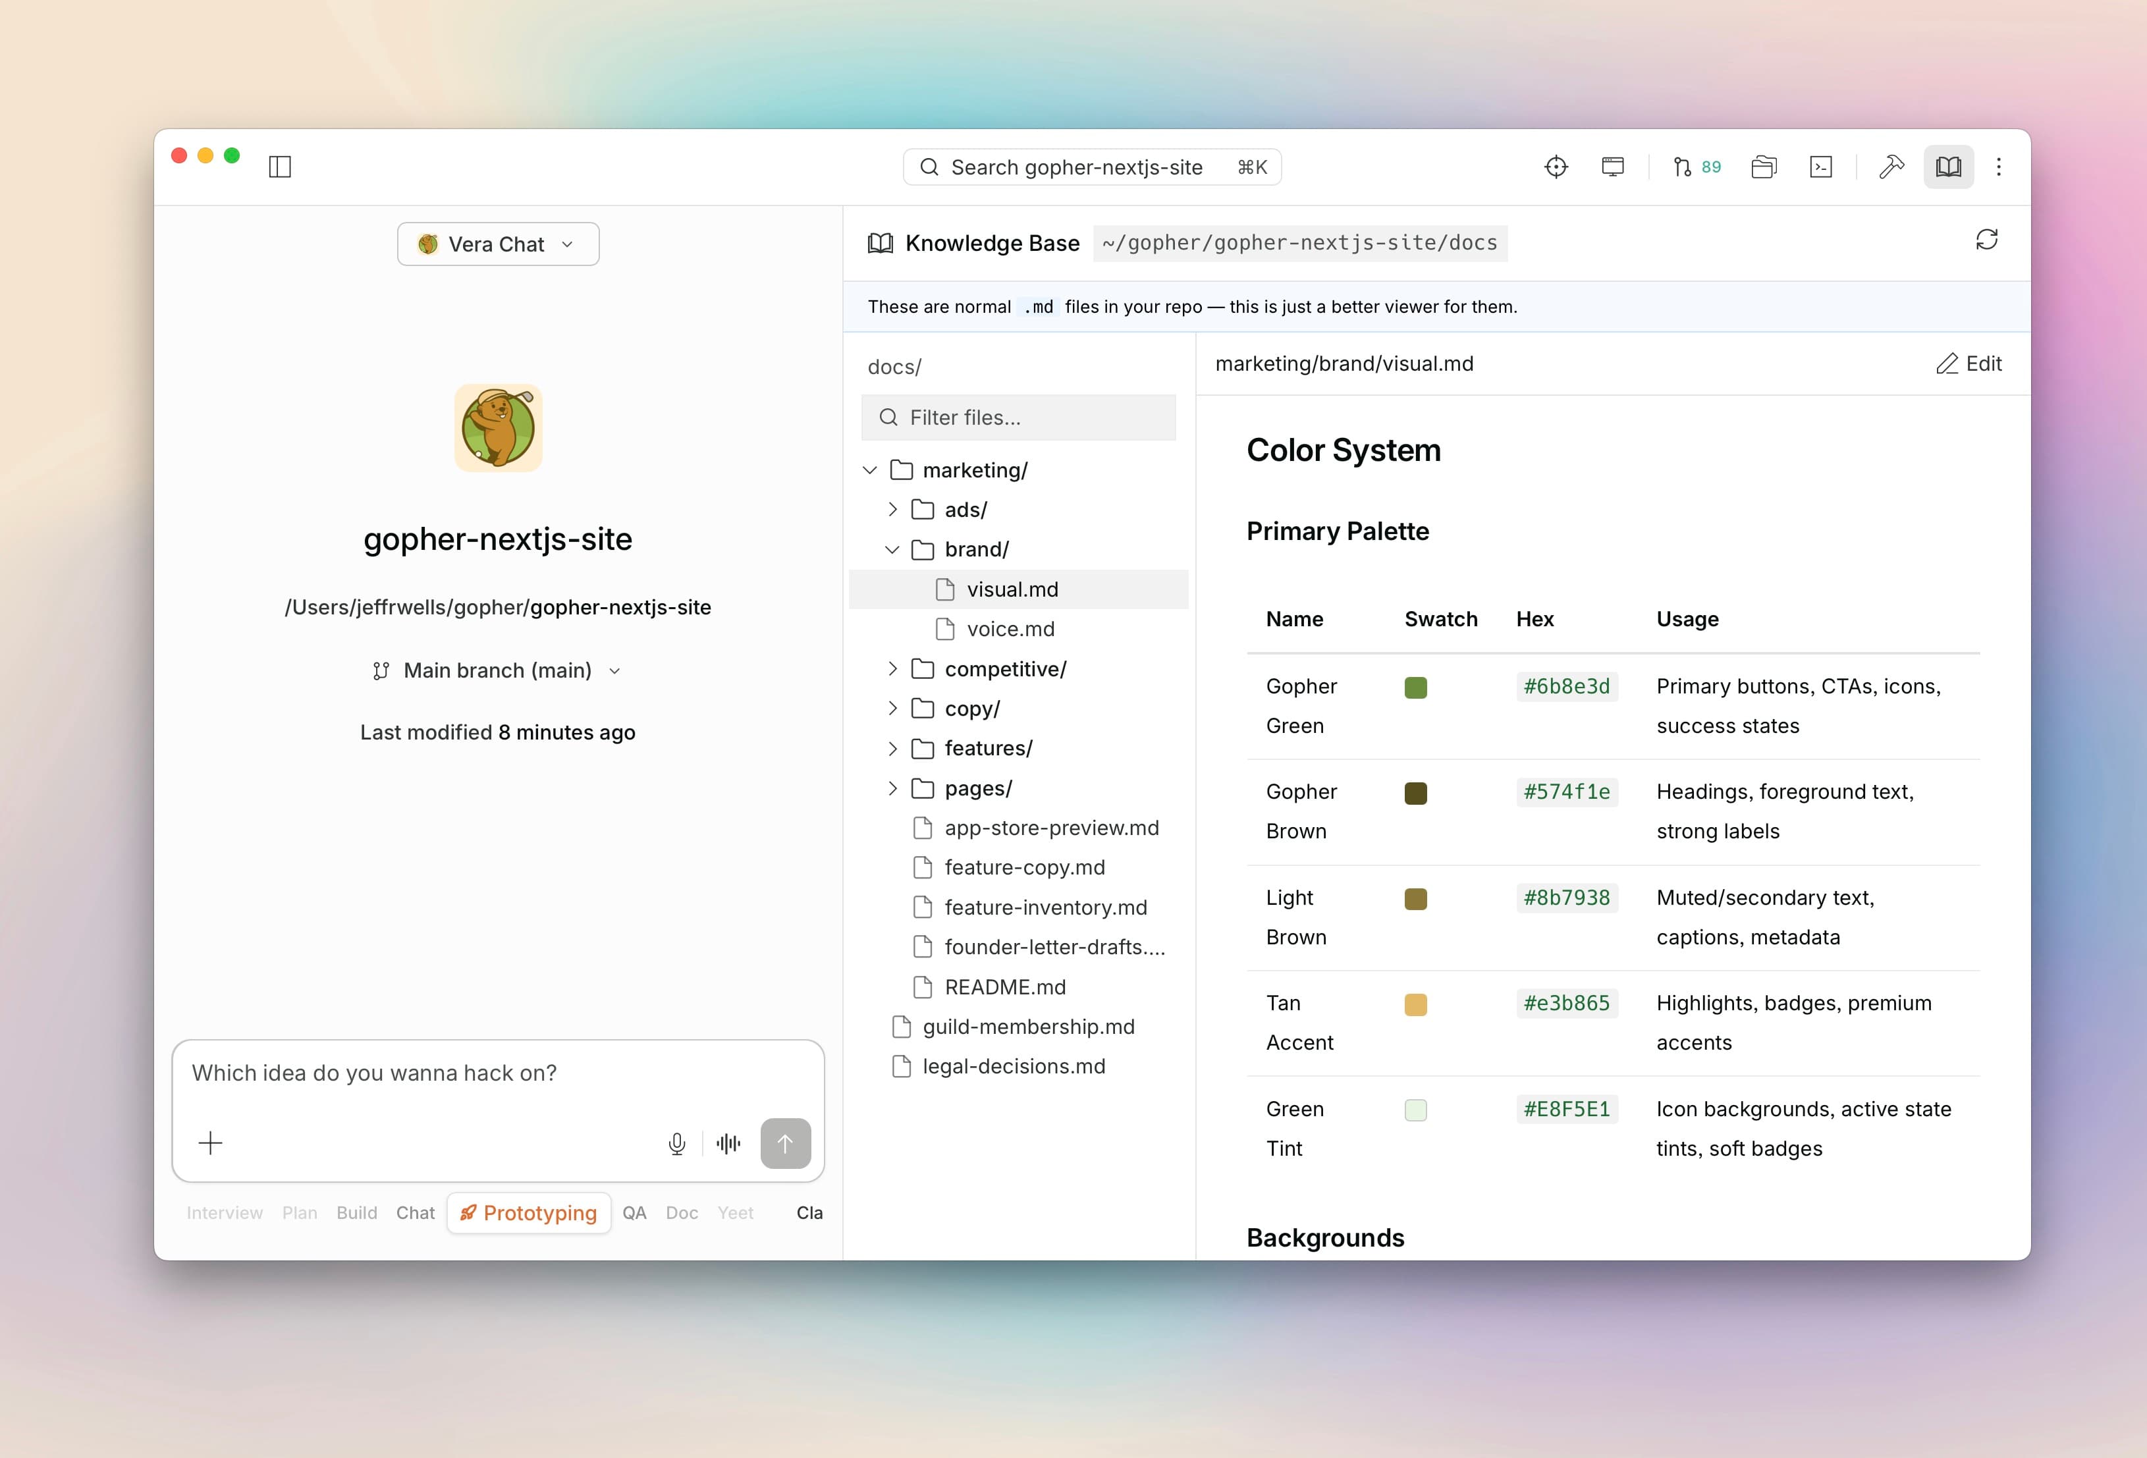The image size is (2147, 1458).
Task: Open the Main branch dropdown
Action: click(x=498, y=670)
